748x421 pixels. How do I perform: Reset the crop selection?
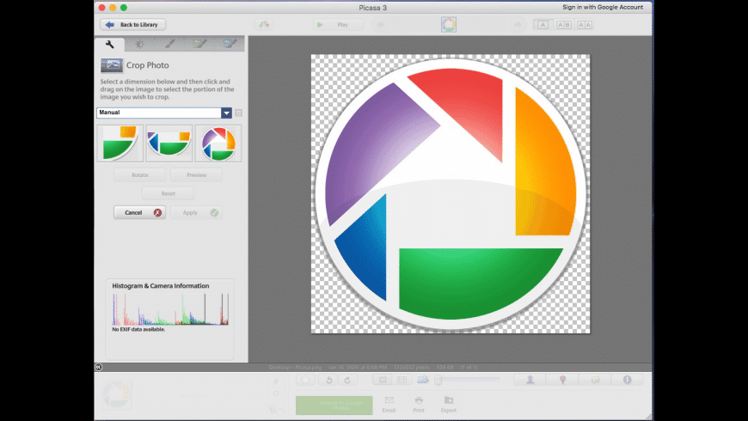point(168,193)
